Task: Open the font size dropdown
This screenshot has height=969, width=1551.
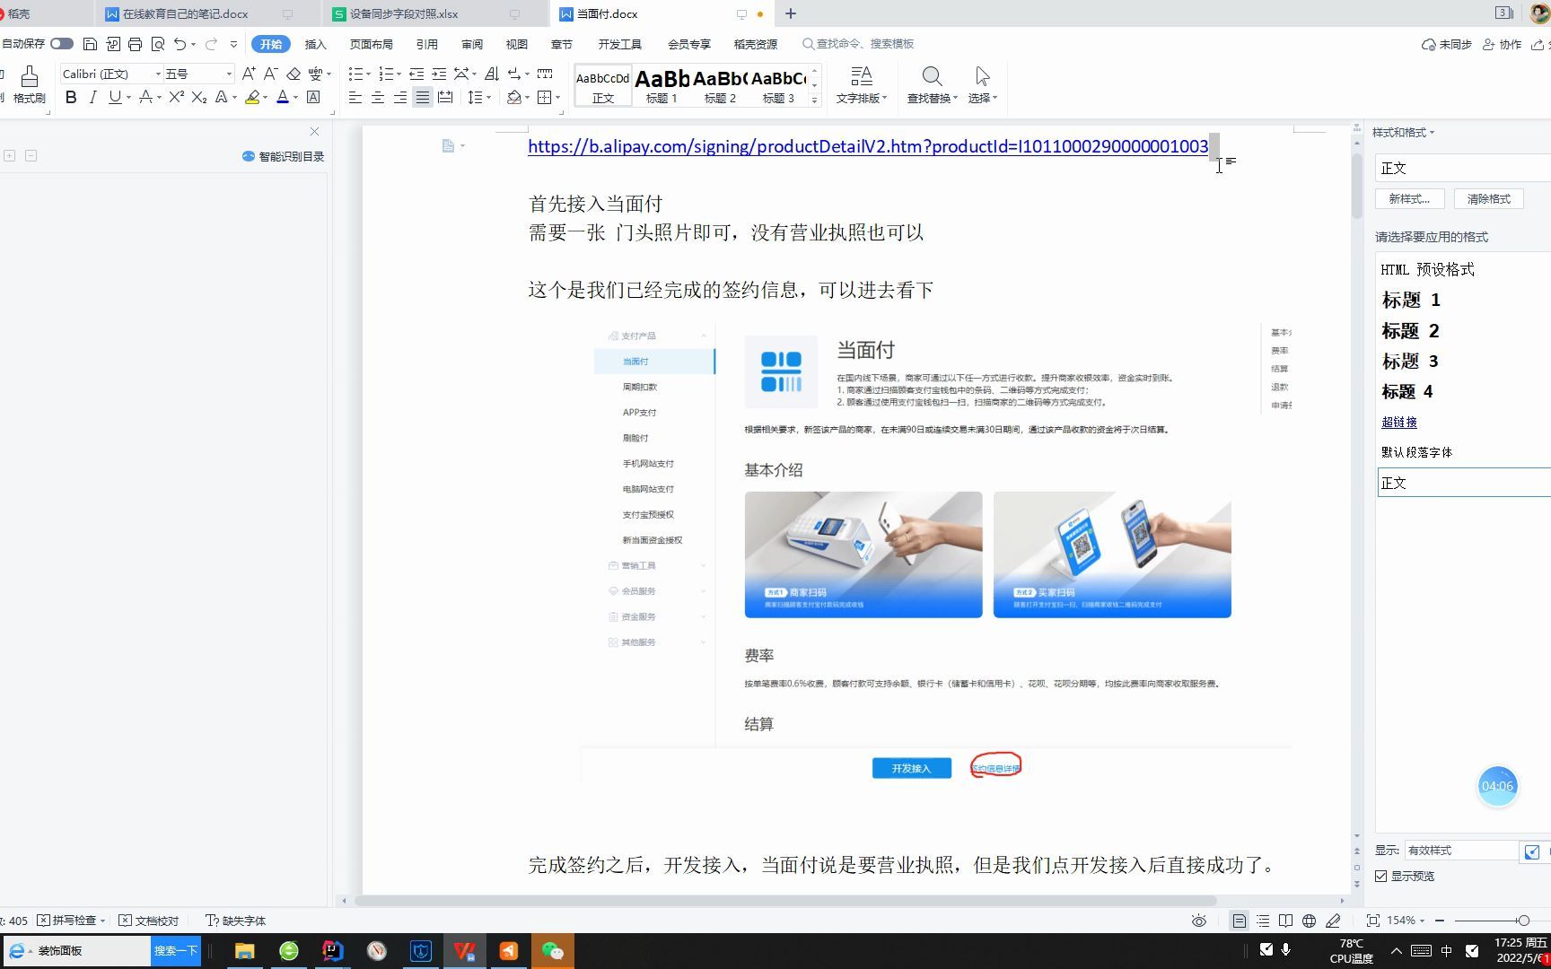Action: (x=229, y=74)
